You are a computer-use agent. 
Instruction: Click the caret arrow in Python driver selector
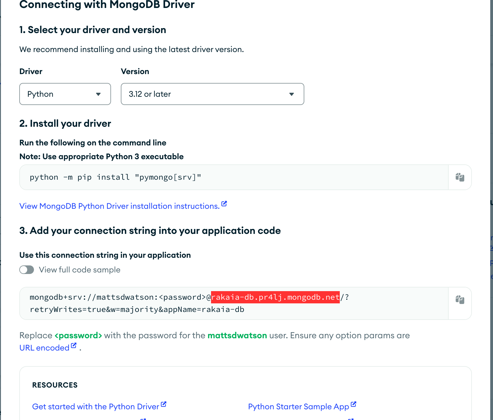tap(98, 94)
